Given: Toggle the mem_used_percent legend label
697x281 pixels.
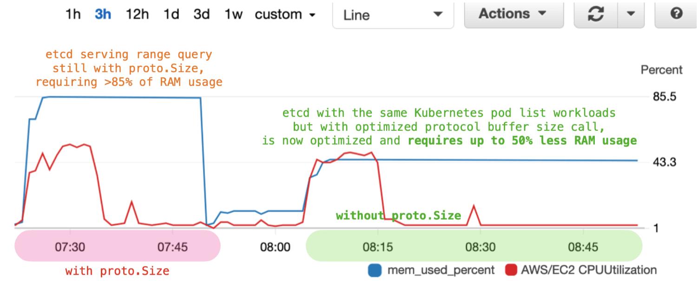Looking at the screenshot, I should (x=441, y=270).
